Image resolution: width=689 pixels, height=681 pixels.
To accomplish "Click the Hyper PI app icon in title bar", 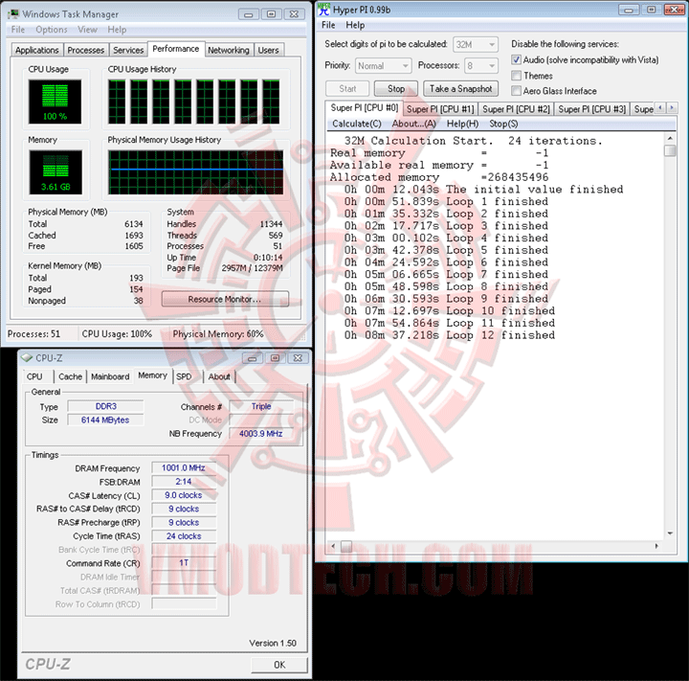I will (324, 9).
